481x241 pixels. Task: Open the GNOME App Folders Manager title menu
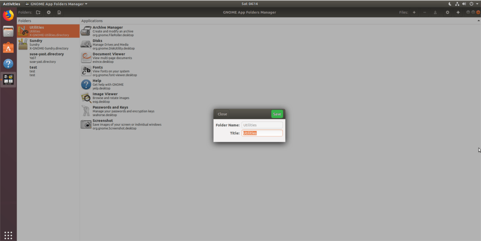click(x=56, y=4)
